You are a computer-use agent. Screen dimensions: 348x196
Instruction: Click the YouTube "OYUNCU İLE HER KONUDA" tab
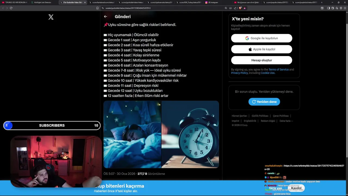click(x=15, y=2)
